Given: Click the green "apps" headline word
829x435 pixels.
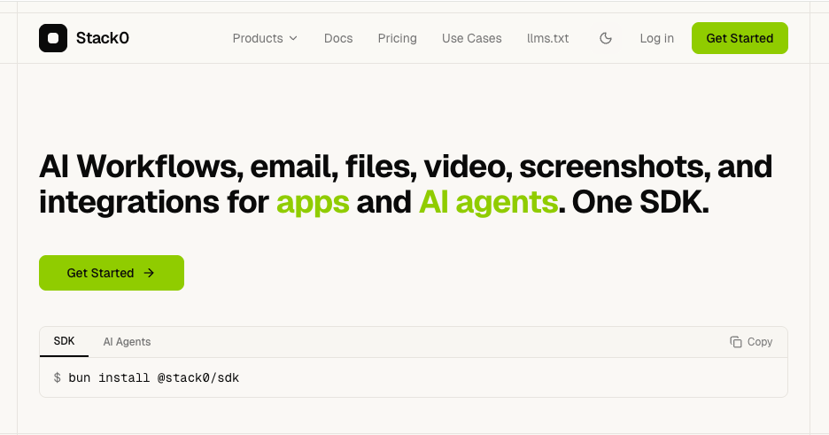Looking at the screenshot, I should tap(313, 203).
